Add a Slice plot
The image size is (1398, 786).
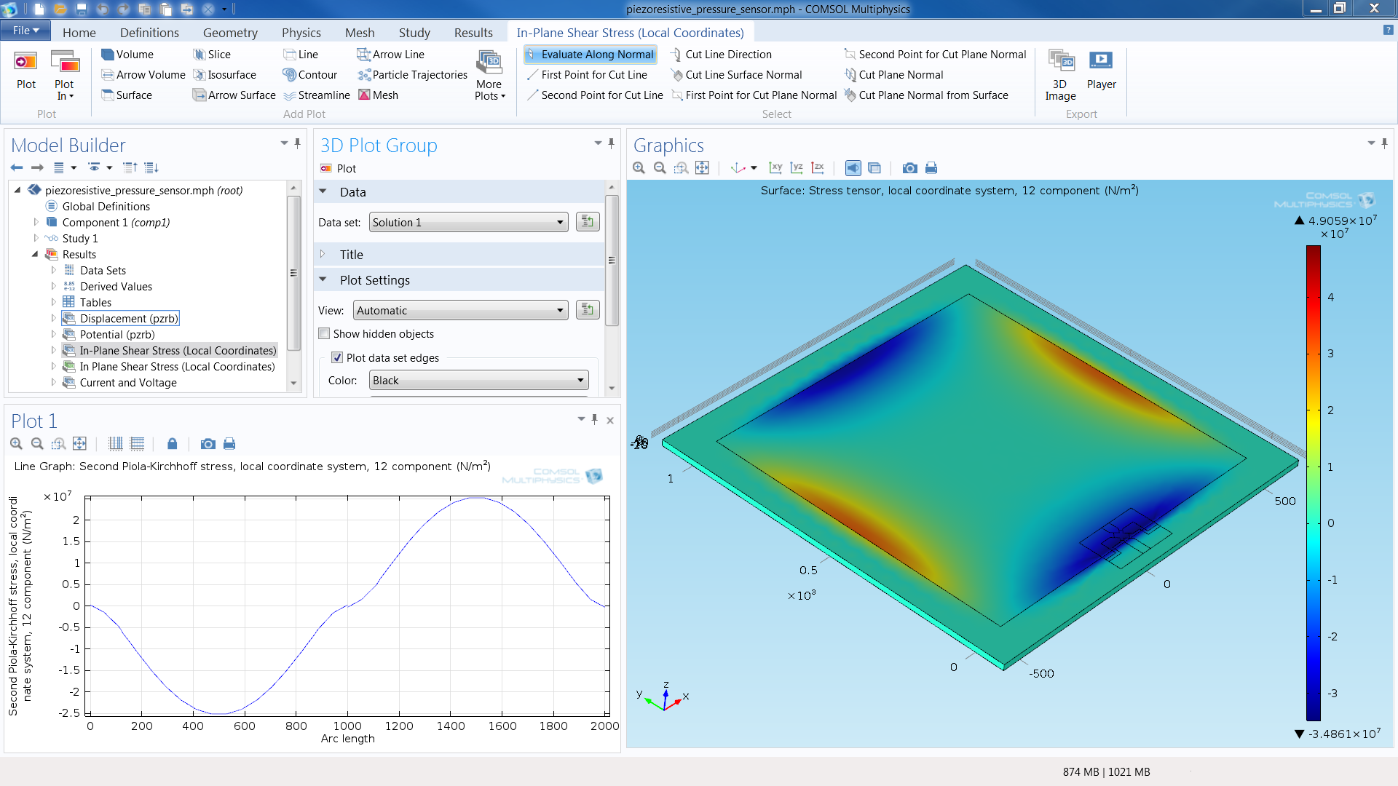(x=212, y=55)
